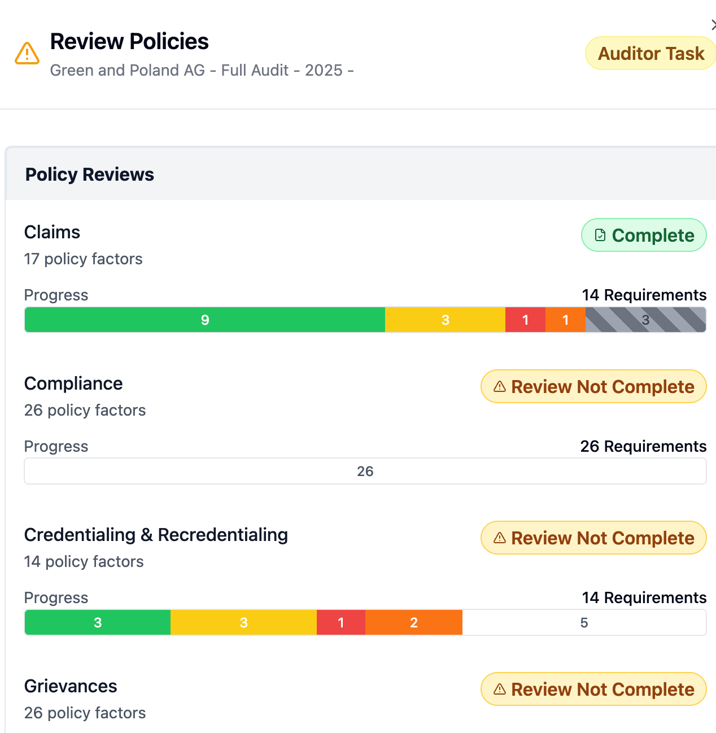The height and width of the screenshot is (733, 716).
Task: Toggle the Complete status on the Claims review
Action: (x=644, y=235)
